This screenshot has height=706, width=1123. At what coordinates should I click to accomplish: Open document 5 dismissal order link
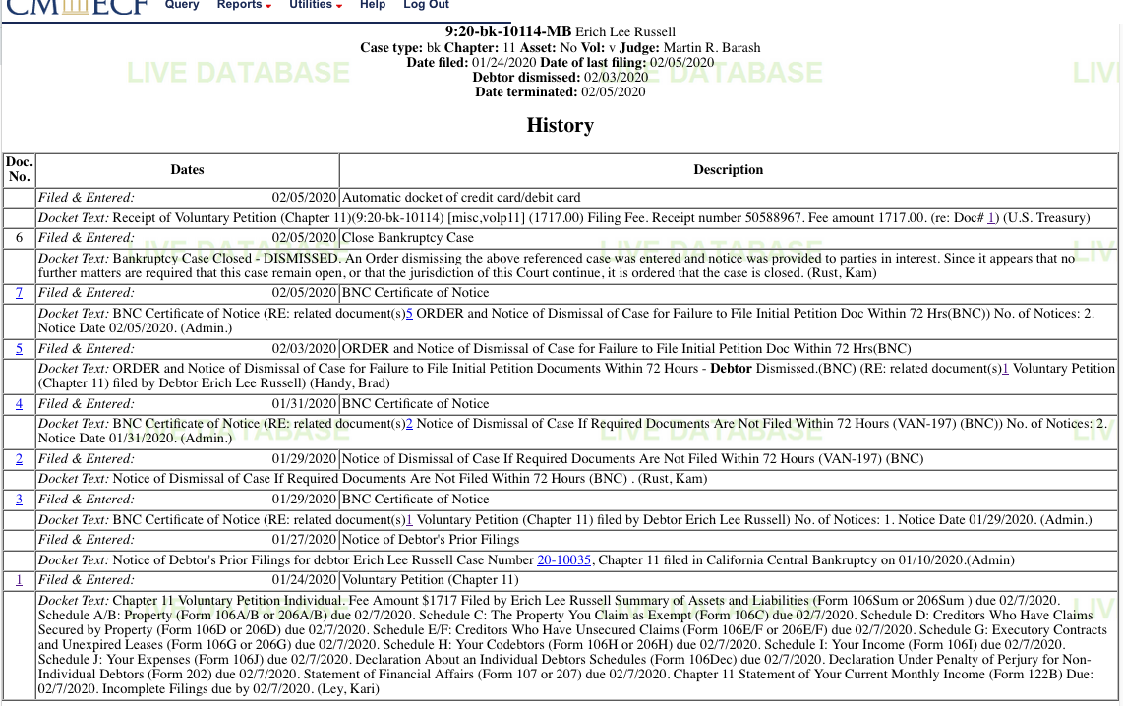(x=20, y=349)
